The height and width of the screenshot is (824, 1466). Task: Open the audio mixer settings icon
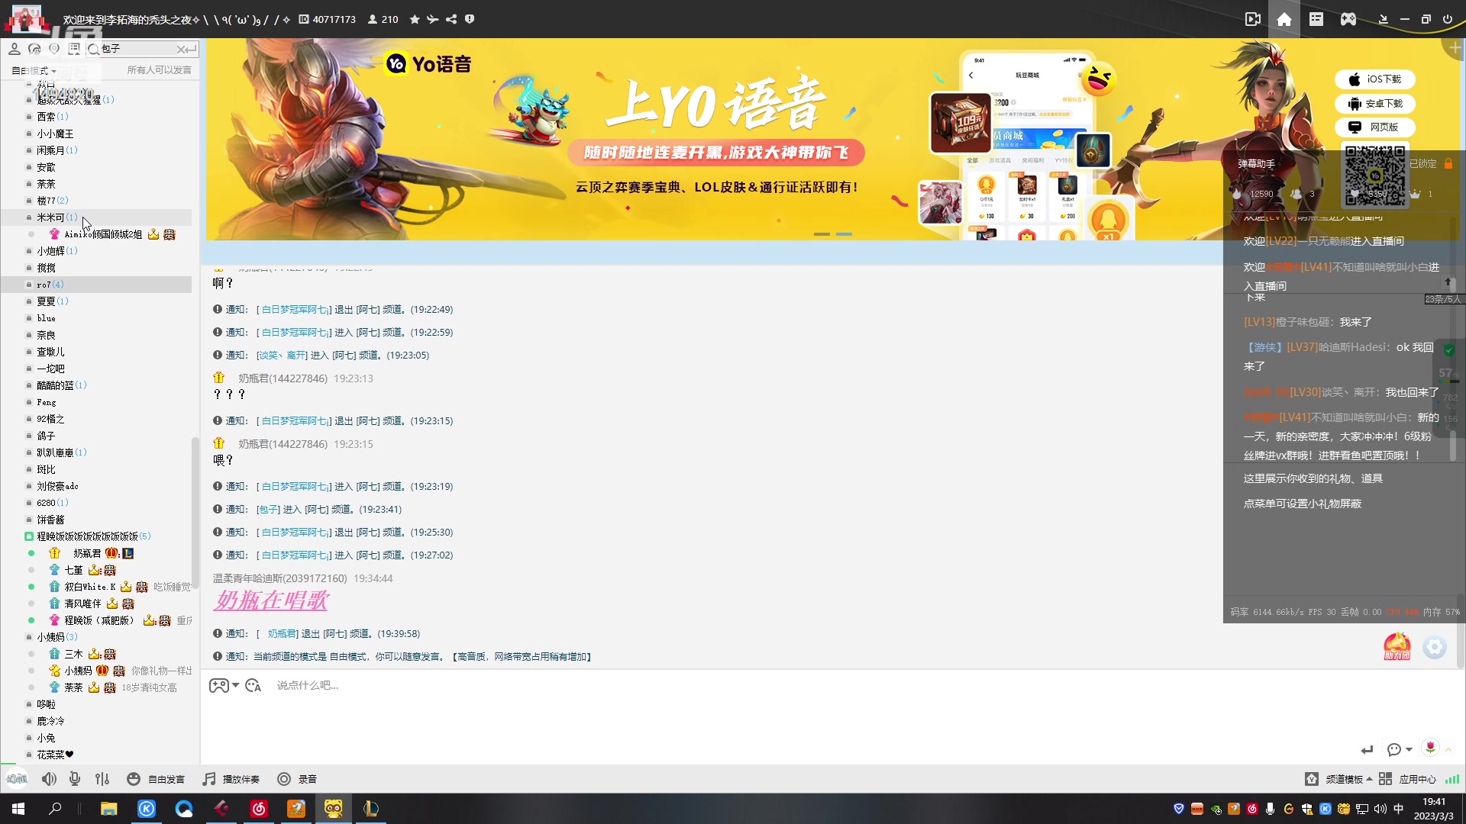[x=102, y=779]
